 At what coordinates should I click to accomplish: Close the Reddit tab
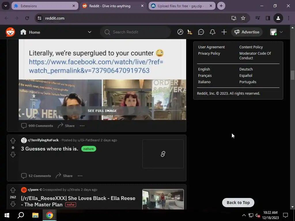142,6
